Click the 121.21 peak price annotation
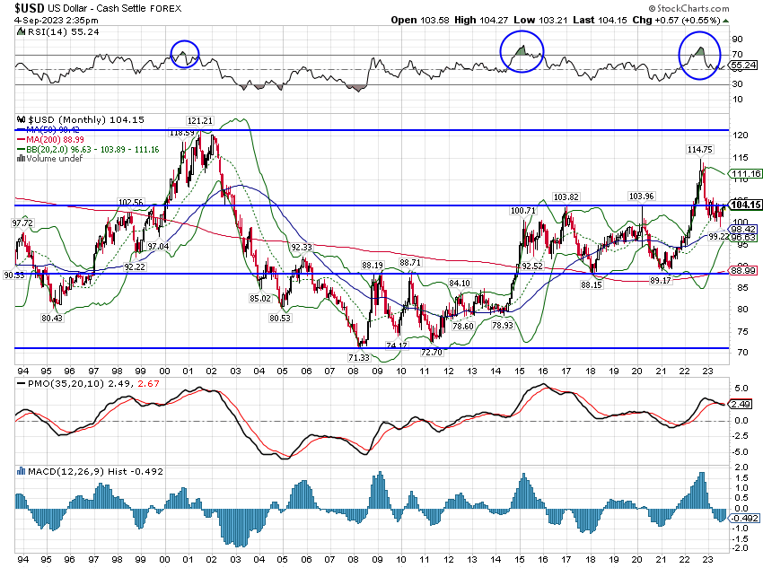This screenshot has height=568, width=763. (199, 120)
